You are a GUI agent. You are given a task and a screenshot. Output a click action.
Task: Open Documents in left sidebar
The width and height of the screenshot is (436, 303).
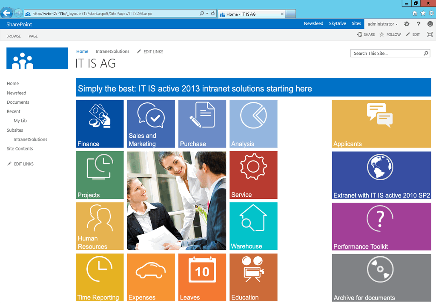[x=18, y=102]
